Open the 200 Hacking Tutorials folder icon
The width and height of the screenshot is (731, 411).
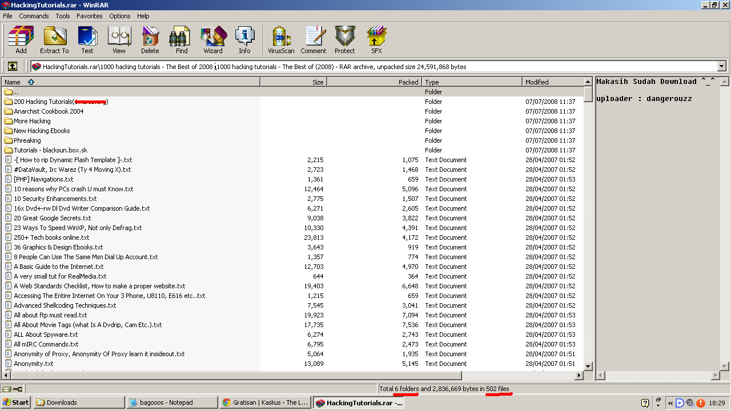9,102
